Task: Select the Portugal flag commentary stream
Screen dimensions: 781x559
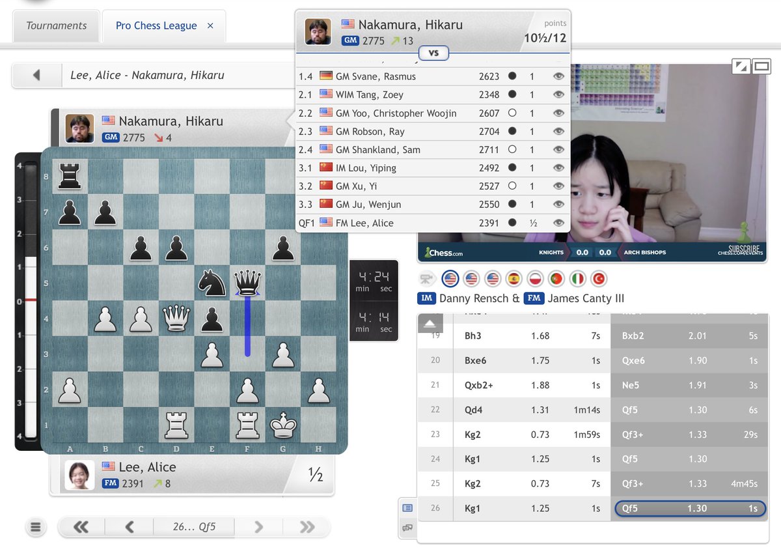Action: (x=556, y=279)
